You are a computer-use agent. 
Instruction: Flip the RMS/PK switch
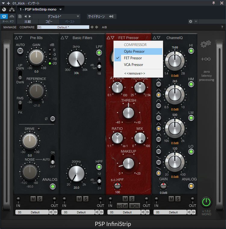click(20, 105)
